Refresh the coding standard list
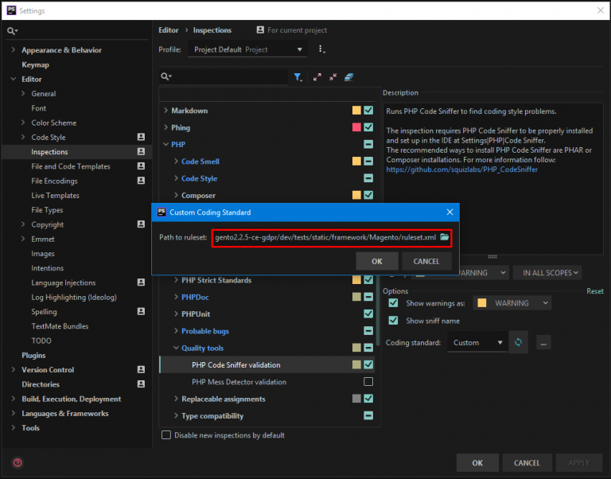611x479 pixels. click(518, 342)
